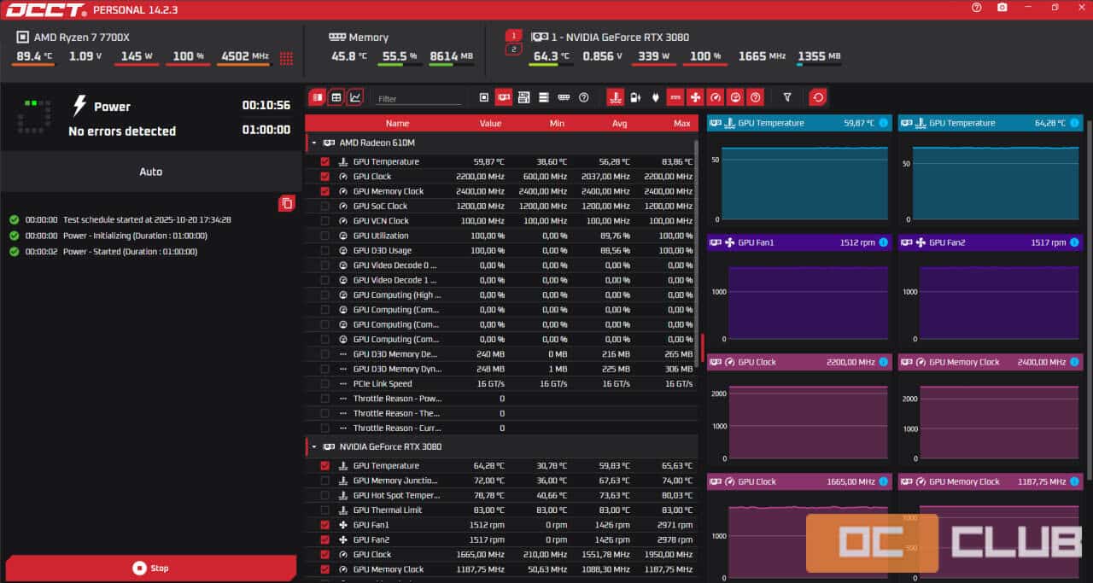
Task: Click the temperature sensor filter icon
Action: [x=615, y=97]
